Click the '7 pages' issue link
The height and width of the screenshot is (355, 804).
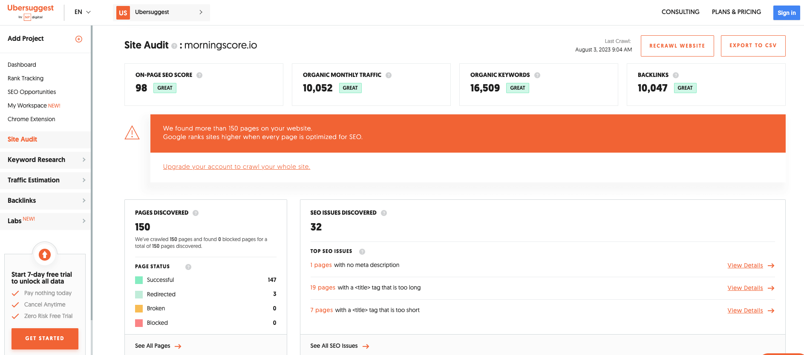click(321, 310)
